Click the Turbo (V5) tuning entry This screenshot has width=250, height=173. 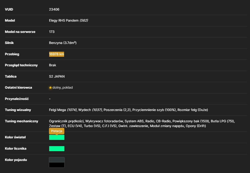click(92, 126)
